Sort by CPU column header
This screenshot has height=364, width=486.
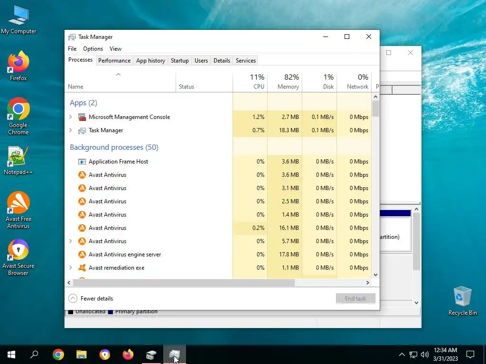point(250,82)
